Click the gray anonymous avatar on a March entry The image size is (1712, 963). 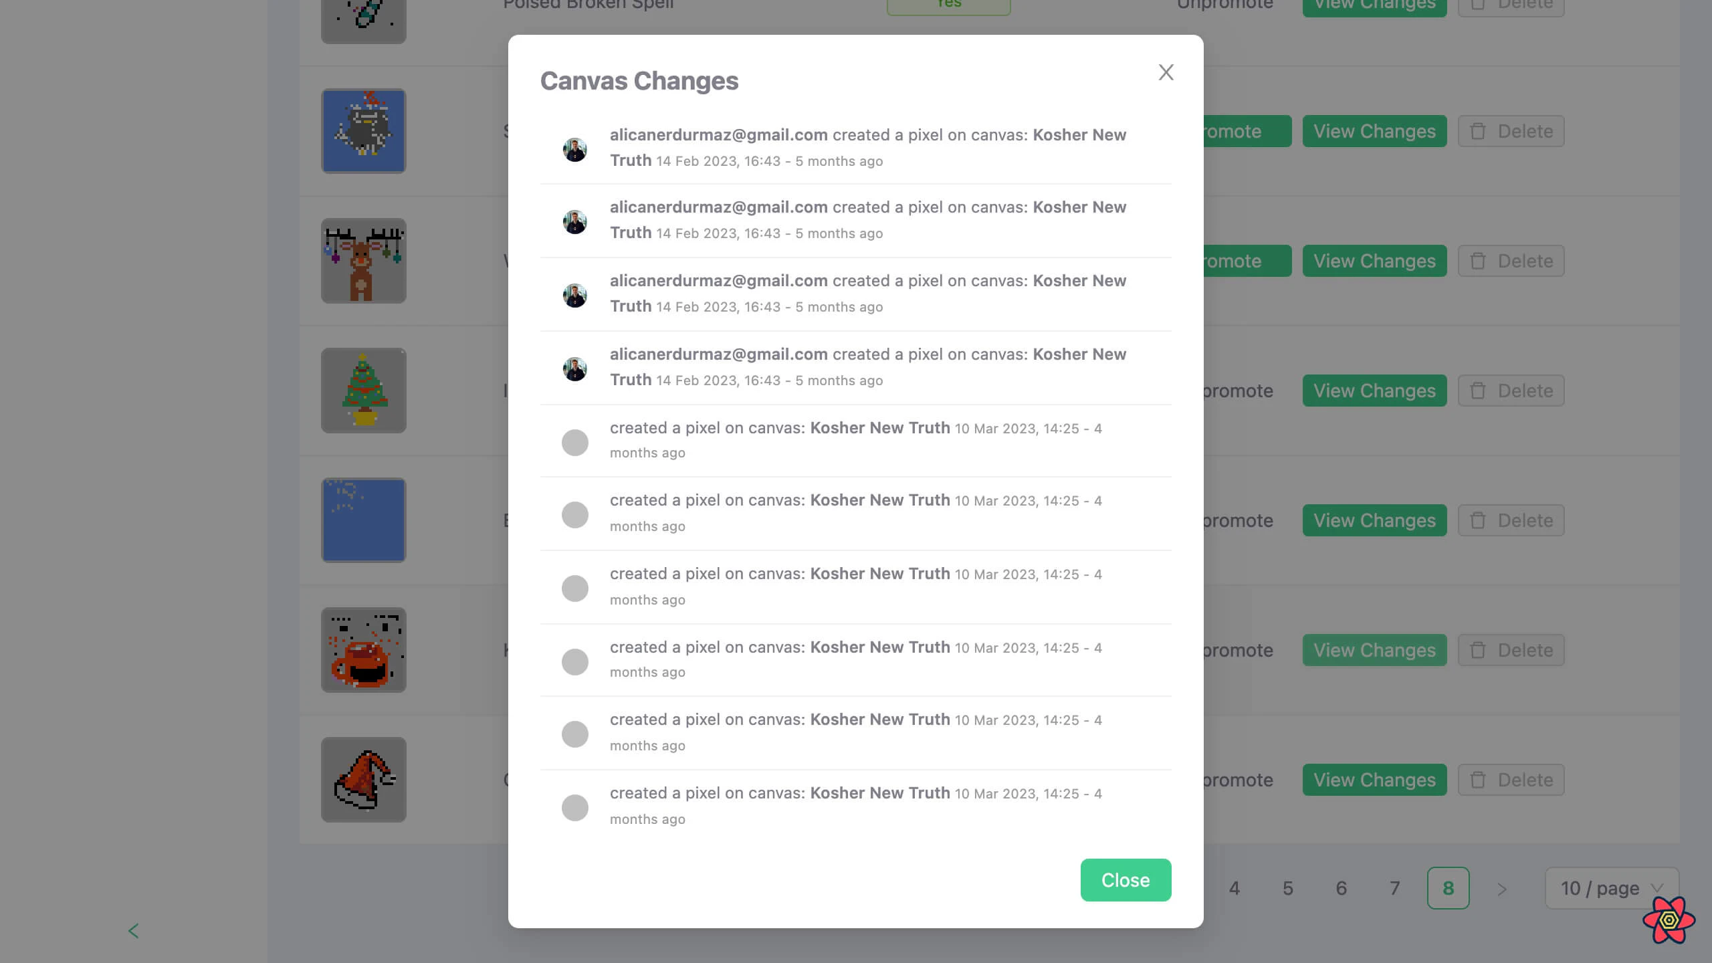[x=574, y=442]
